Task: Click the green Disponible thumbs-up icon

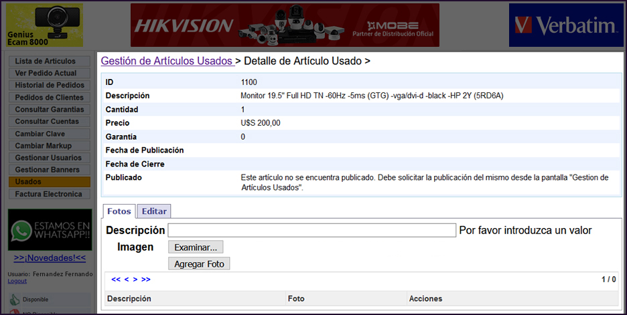Action: pos(15,300)
